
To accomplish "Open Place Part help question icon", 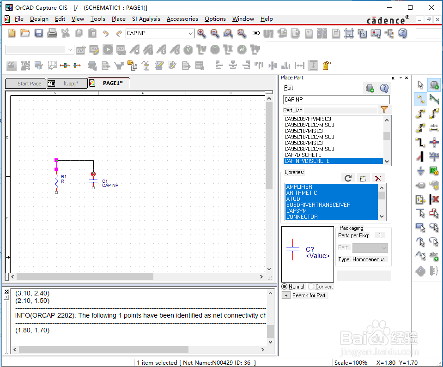I will (384, 88).
